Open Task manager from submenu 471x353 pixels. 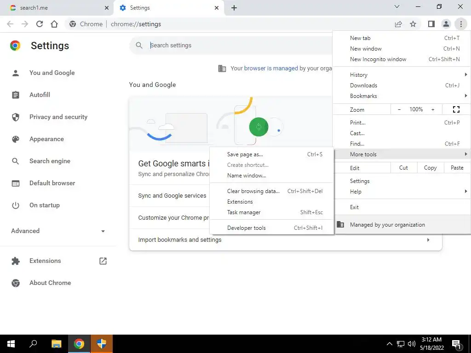point(271,212)
